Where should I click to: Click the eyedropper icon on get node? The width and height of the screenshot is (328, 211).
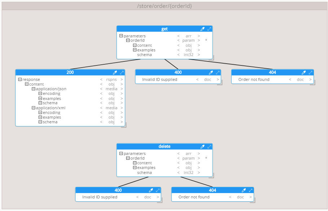tap(202, 29)
